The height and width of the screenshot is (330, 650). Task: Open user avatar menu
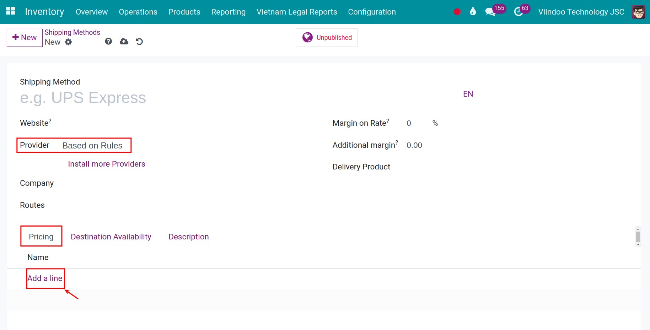[638, 12]
